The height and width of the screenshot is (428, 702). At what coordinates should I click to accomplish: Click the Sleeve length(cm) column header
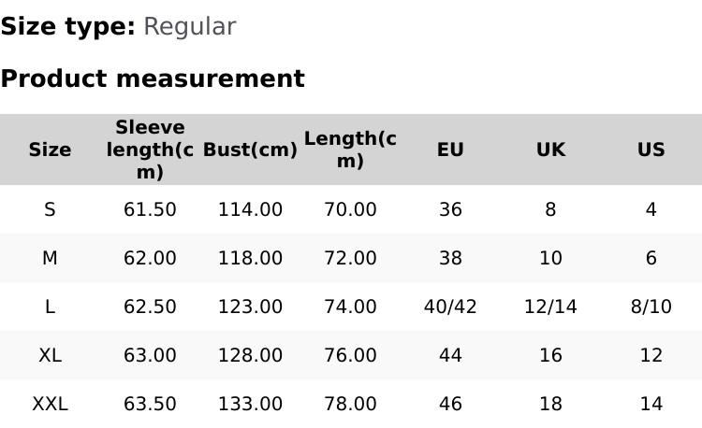coord(150,150)
